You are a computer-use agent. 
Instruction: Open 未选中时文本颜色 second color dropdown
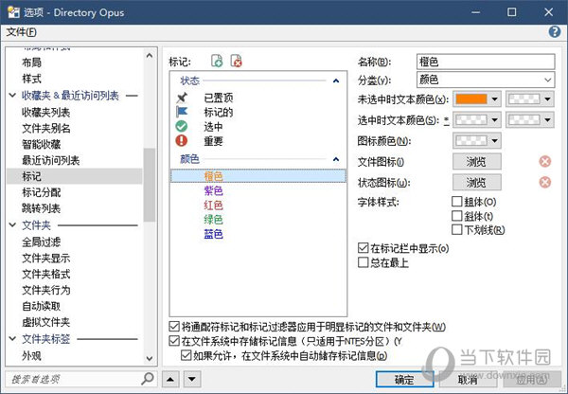[530, 98]
